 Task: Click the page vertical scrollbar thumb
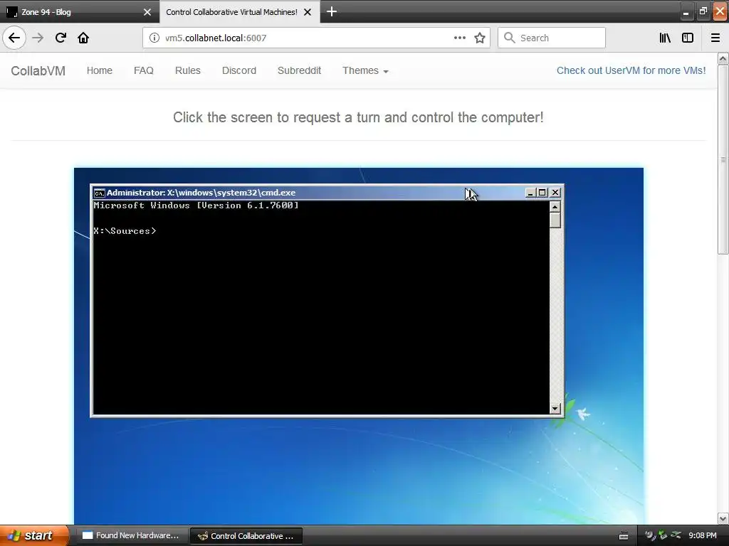(x=723, y=159)
